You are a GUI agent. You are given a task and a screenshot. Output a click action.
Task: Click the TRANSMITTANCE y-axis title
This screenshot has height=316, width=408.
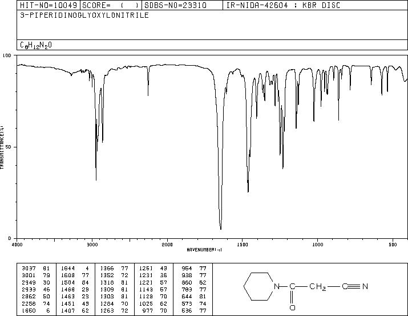[x=2, y=147]
